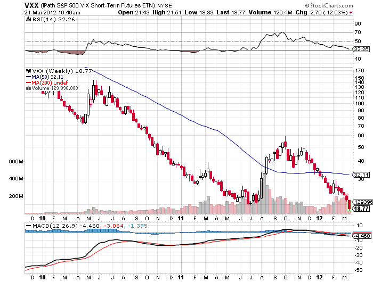Viewport: 373px width, 282px height.
Task: Click the 'Volume 129.4M' header value
Action: (270, 13)
